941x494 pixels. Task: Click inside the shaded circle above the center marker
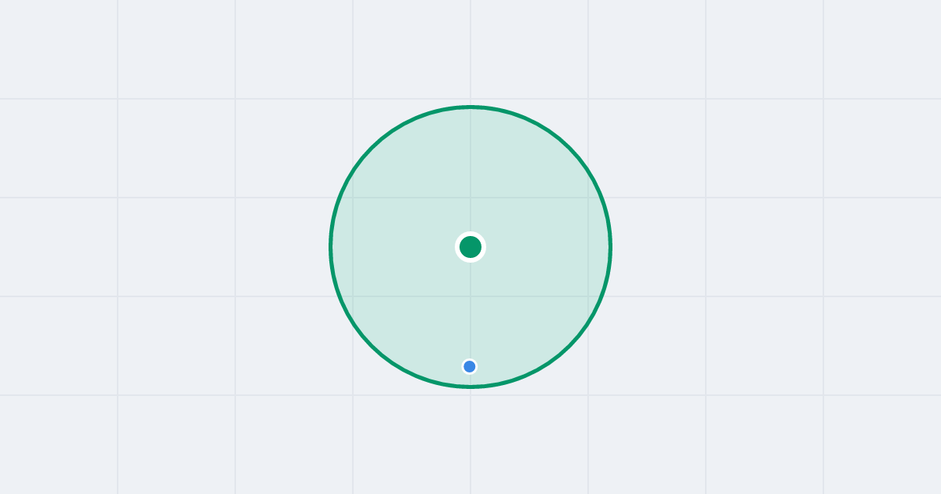click(470, 173)
